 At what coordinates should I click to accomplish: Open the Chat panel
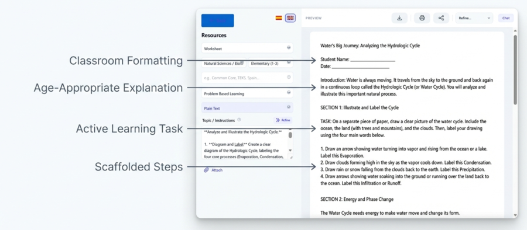pos(506,18)
